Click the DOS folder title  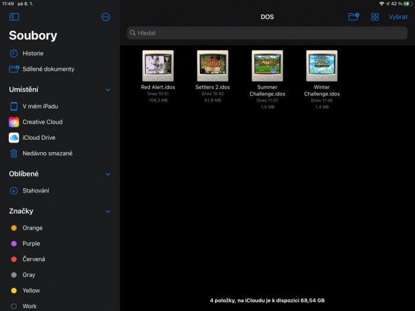pyautogui.click(x=267, y=17)
